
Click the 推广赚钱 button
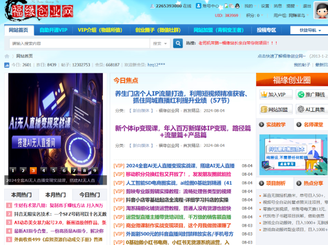tap(312, 94)
